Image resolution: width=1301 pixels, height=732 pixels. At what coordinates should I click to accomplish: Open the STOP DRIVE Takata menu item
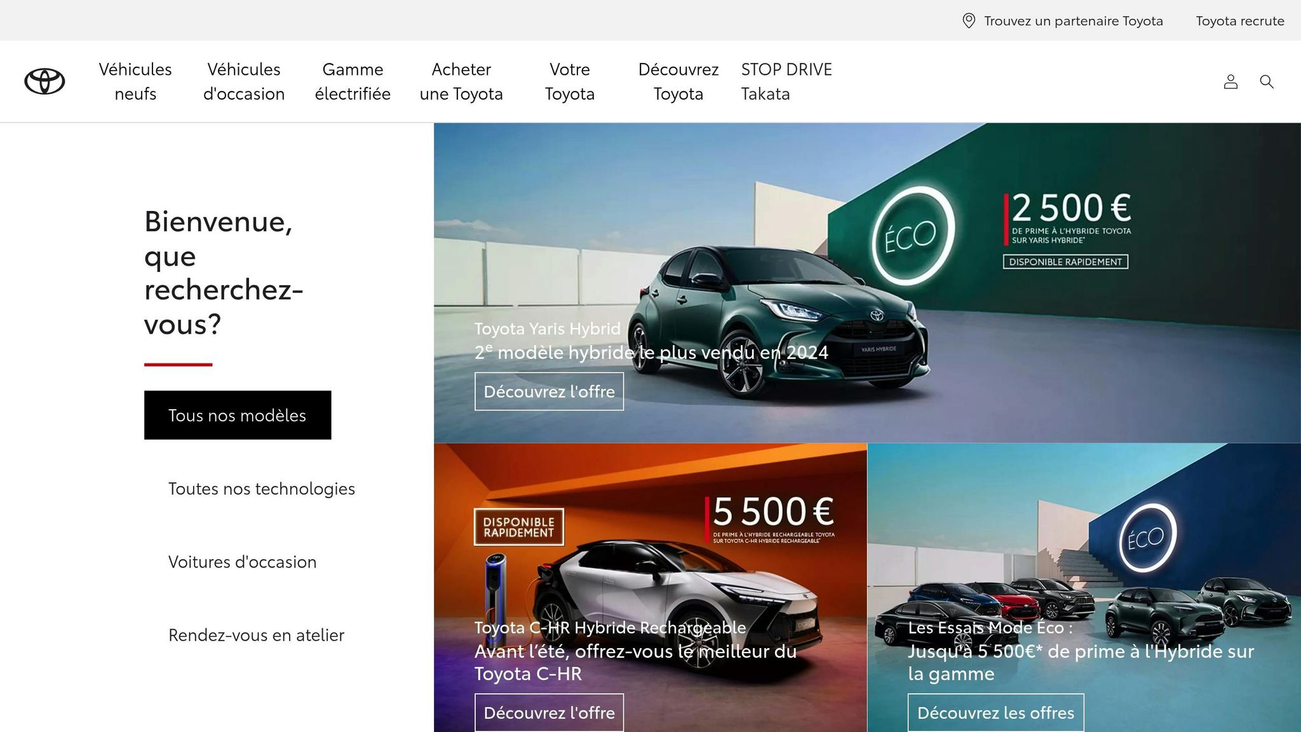pyautogui.click(x=786, y=81)
